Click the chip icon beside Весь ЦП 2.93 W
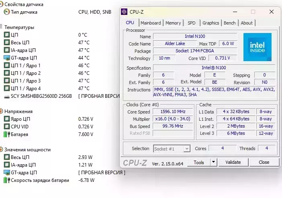Image resolution: width=282 pixels, height=198 pixels. point(7,157)
